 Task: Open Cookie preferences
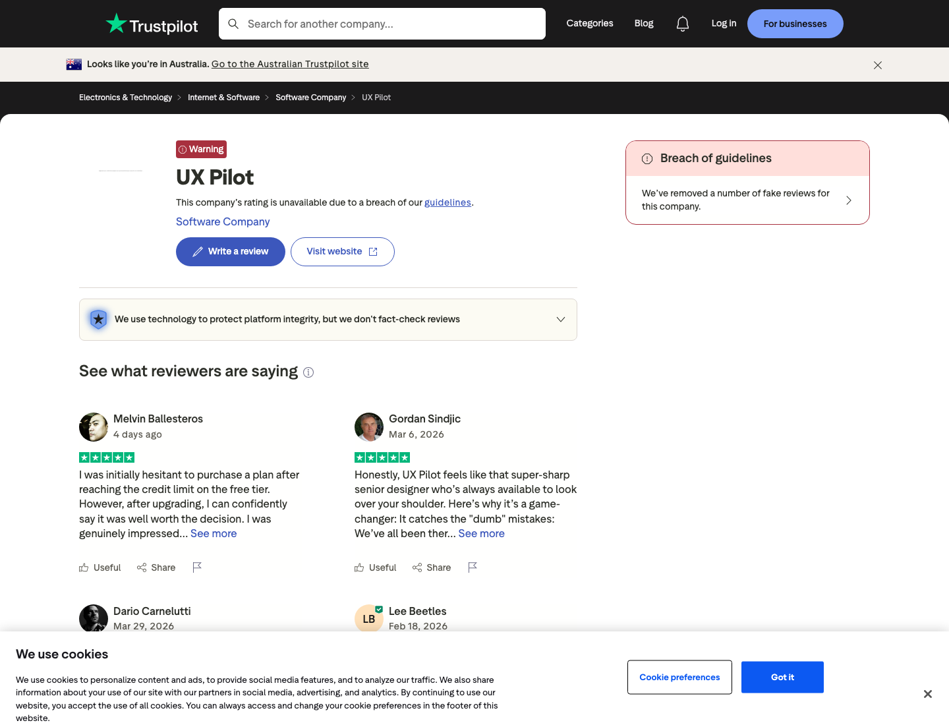(679, 678)
